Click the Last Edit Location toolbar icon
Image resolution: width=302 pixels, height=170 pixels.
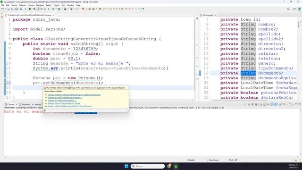pos(122,9)
